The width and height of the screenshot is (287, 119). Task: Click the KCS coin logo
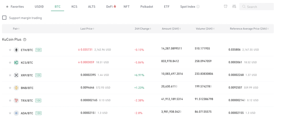pyautogui.click(x=16, y=63)
